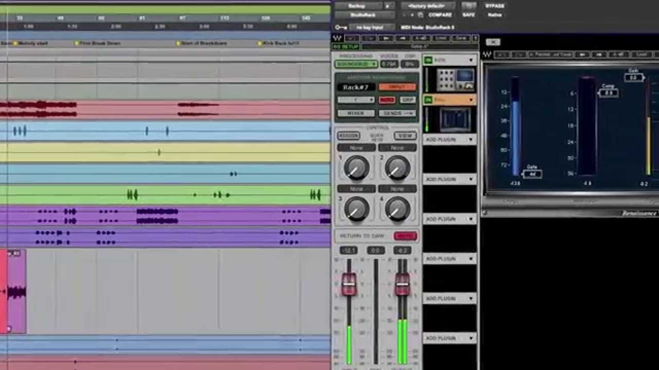Open the SENDS page in StudioRack
This screenshot has width=659, height=370.
tap(398, 113)
